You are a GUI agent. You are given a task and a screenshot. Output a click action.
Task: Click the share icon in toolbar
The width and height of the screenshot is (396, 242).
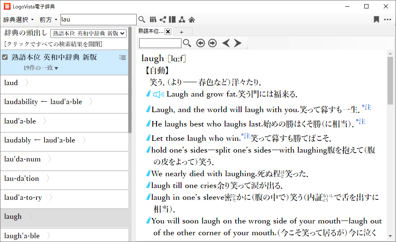pos(162,19)
